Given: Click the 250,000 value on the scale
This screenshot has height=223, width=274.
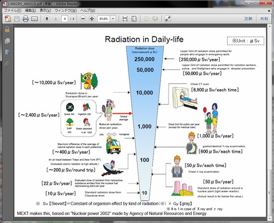Looking at the screenshot, I should (x=144, y=59).
